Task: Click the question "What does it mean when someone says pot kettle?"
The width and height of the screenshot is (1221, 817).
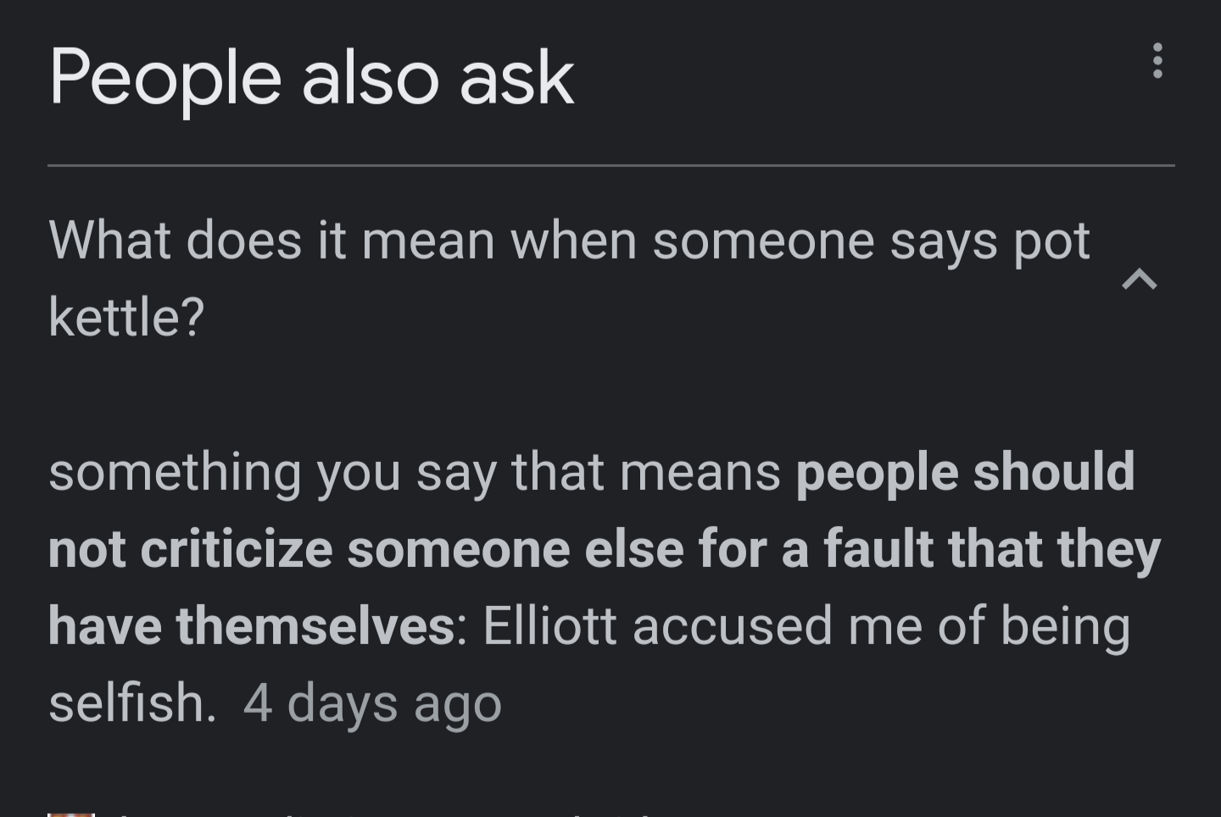Action: coord(568,242)
